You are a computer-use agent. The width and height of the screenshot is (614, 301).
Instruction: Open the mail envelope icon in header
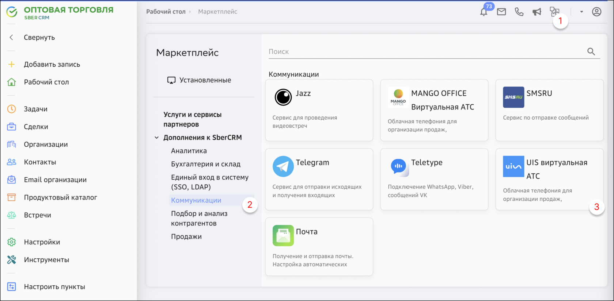(x=501, y=12)
